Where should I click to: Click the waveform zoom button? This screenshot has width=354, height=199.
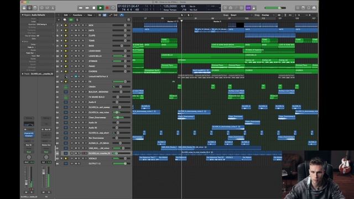coord(279,15)
